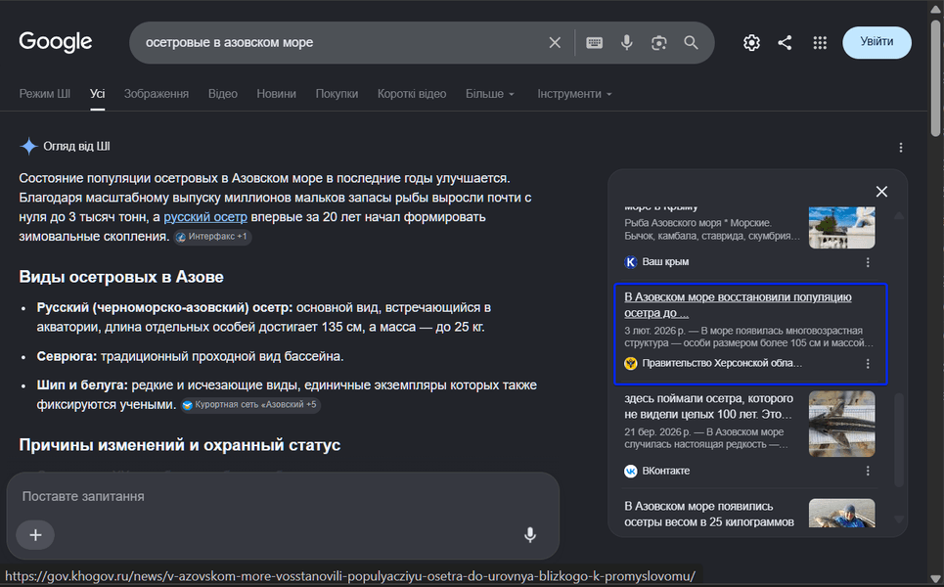Screen dimensions: 944x587
Task: Open the Короткі відео tab
Action: [x=412, y=94]
